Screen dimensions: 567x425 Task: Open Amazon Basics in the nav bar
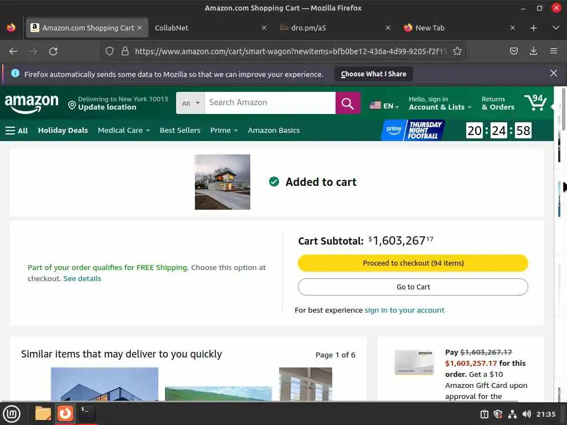pyautogui.click(x=274, y=130)
